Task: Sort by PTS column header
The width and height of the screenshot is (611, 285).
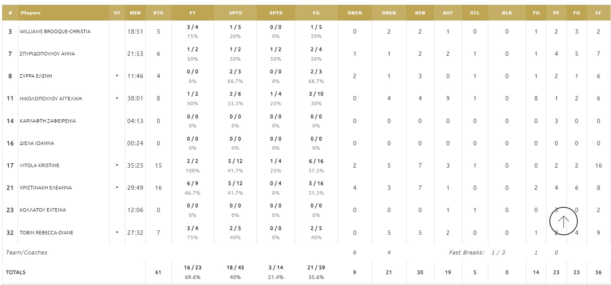Action: click(x=158, y=13)
